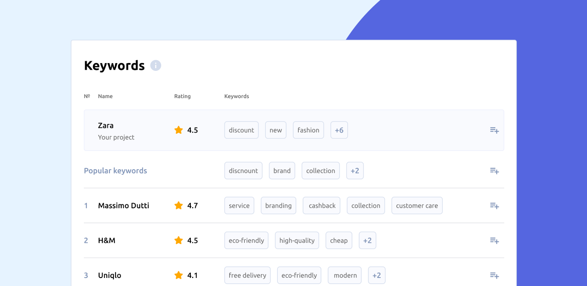
Task: Click the H&M name
Action: (x=107, y=240)
